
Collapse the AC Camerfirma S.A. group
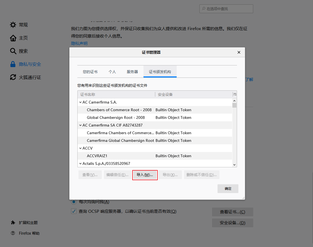pyautogui.click(x=80, y=102)
